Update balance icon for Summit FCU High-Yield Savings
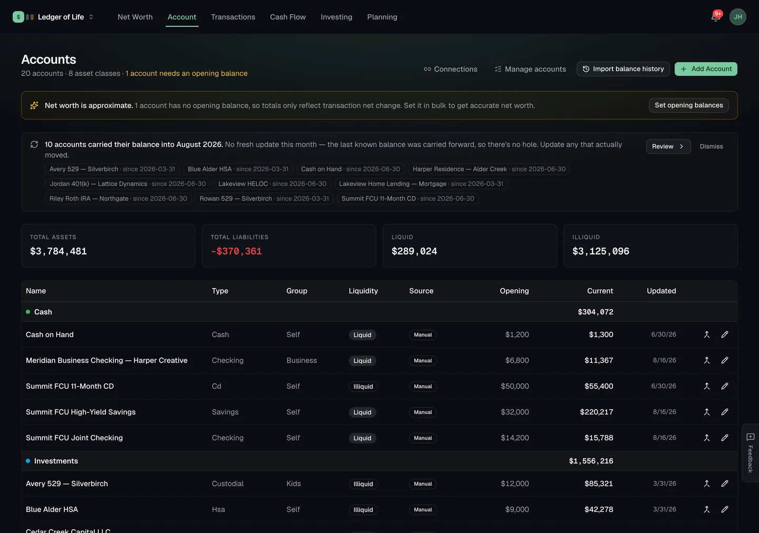The height and width of the screenshot is (533, 759). point(707,412)
